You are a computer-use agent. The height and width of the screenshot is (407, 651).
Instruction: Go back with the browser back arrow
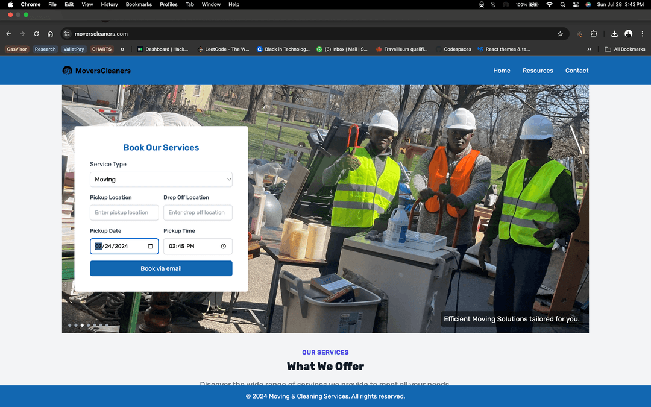click(8, 34)
